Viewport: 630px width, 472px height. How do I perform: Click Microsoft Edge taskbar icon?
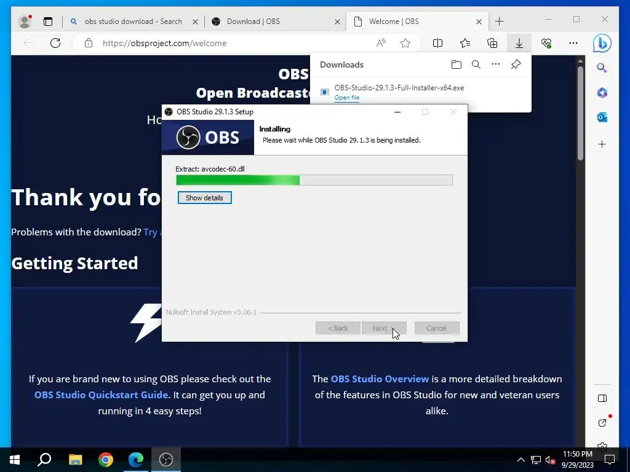coord(136,460)
